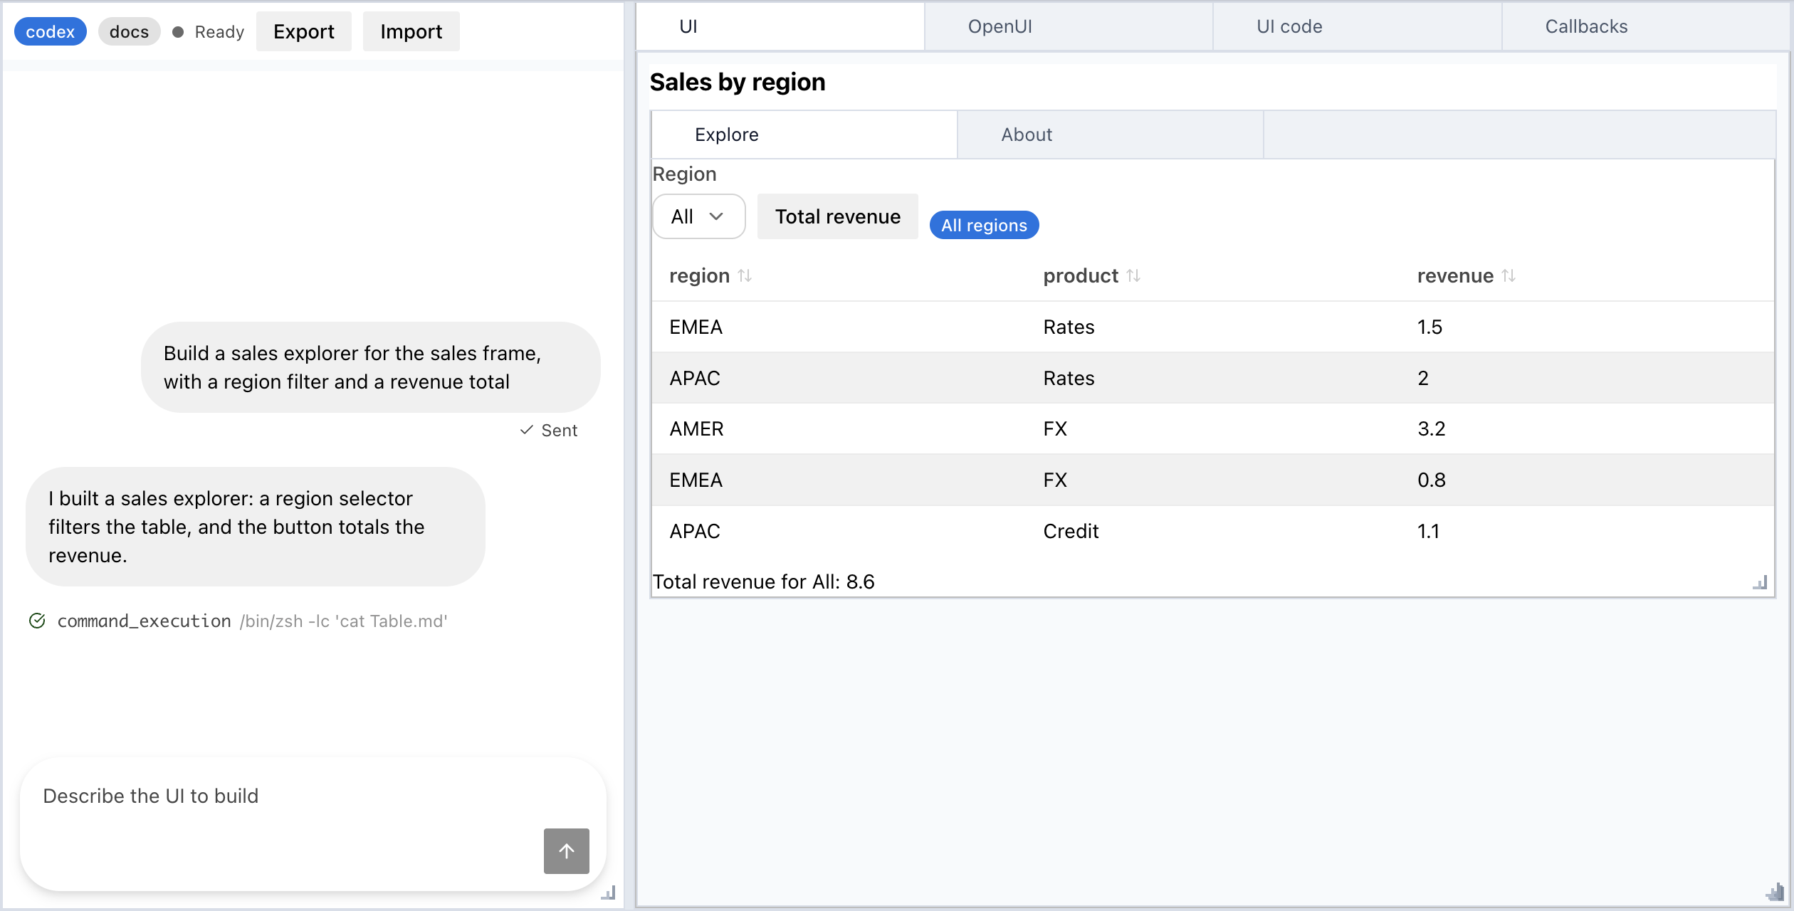This screenshot has height=911, width=1794.
Task: Select the docs pill
Action: pyautogui.click(x=130, y=31)
